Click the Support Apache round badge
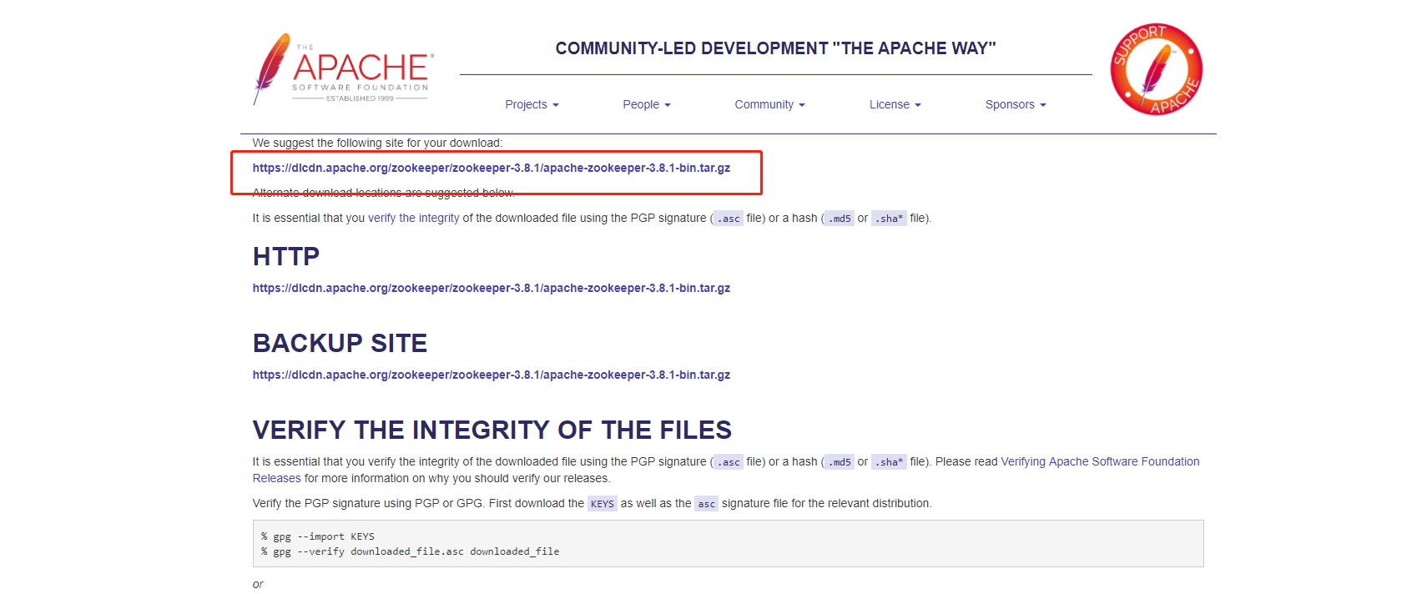1407x594 pixels. tap(1156, 69)
